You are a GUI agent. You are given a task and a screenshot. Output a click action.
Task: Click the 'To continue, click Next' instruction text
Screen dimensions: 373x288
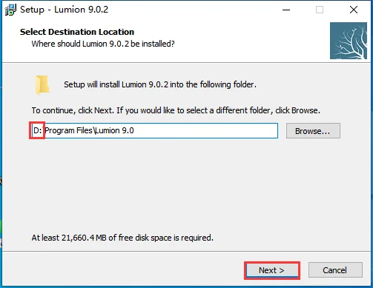coord(176,110)
